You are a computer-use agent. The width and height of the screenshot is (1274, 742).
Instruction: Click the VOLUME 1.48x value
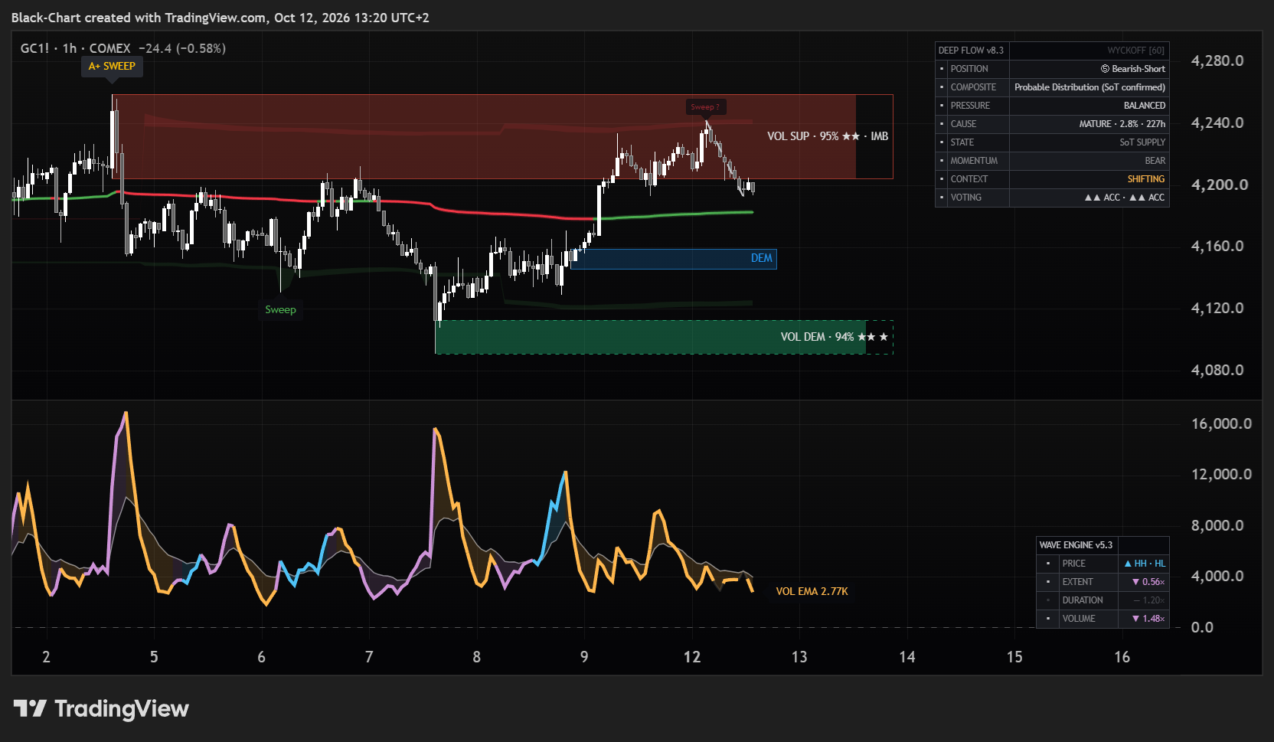tap(1148, 619)
